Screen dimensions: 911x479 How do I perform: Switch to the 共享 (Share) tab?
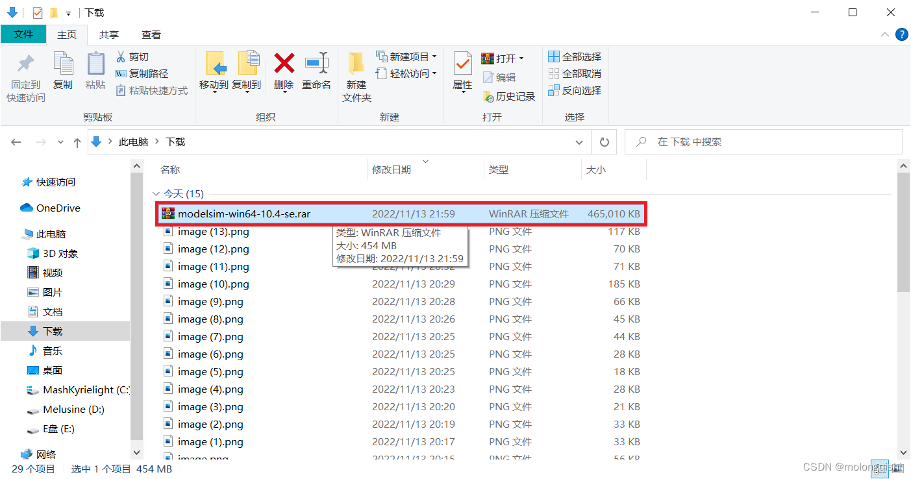coord(109,34)
